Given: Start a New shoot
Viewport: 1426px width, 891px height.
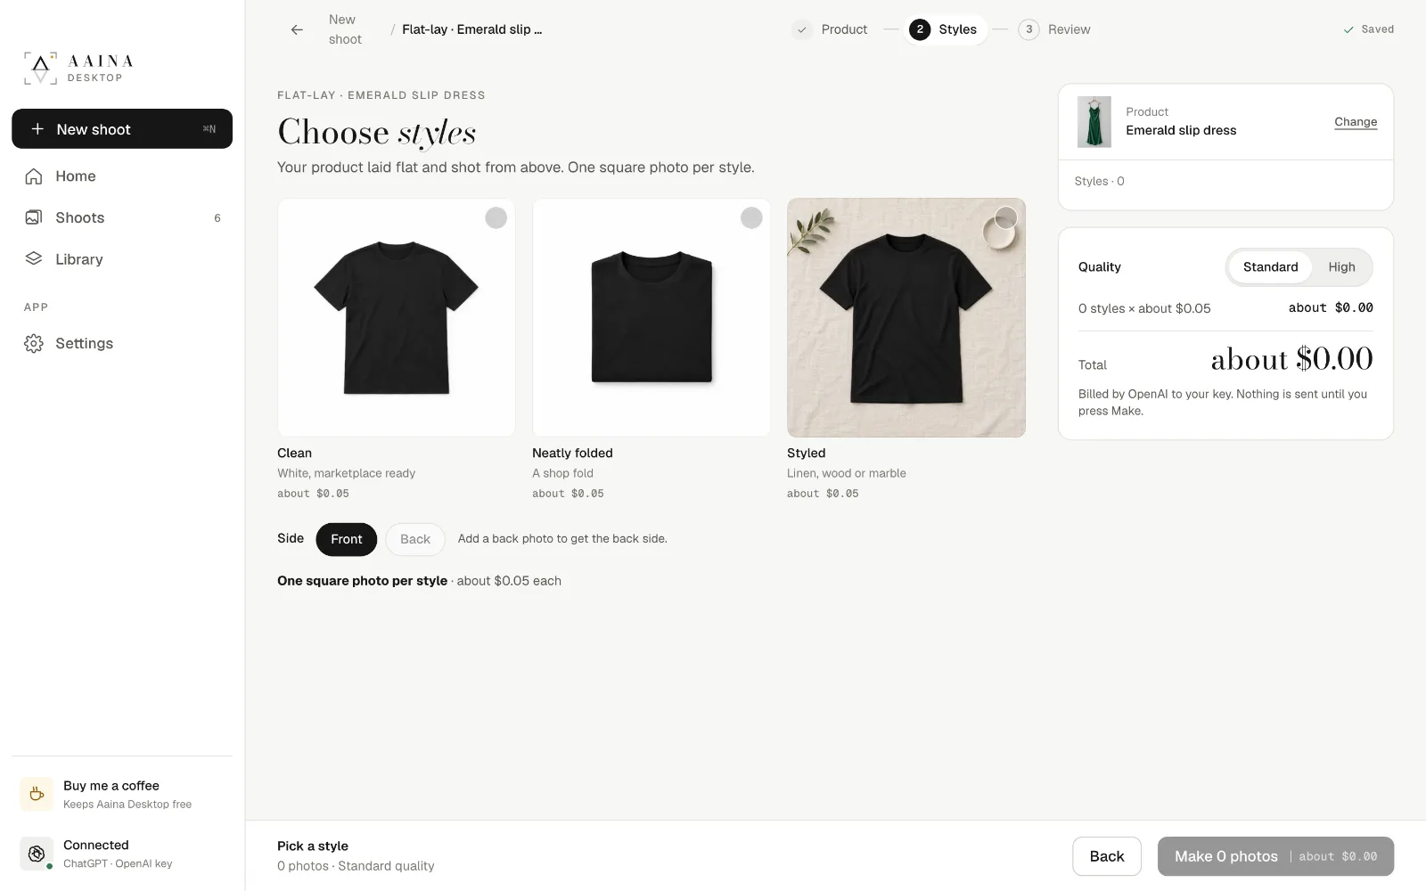Looking at the screenshot, I should (x=122, y=129).
